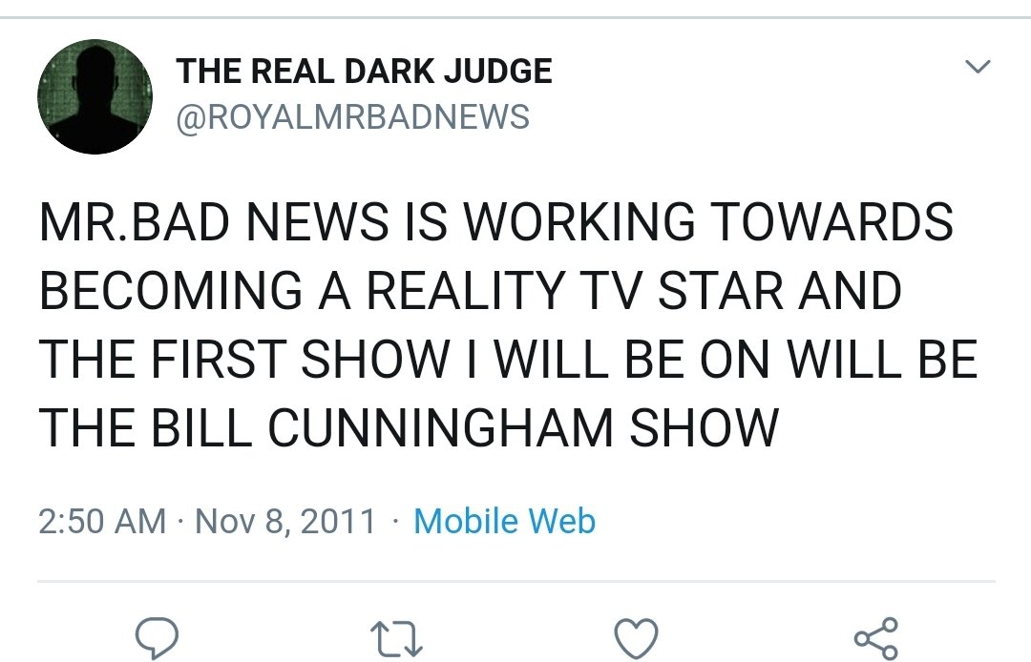The image size is (1031, 662).
Task: Share the tweet via connected-nodes icon
Action: 875,638
